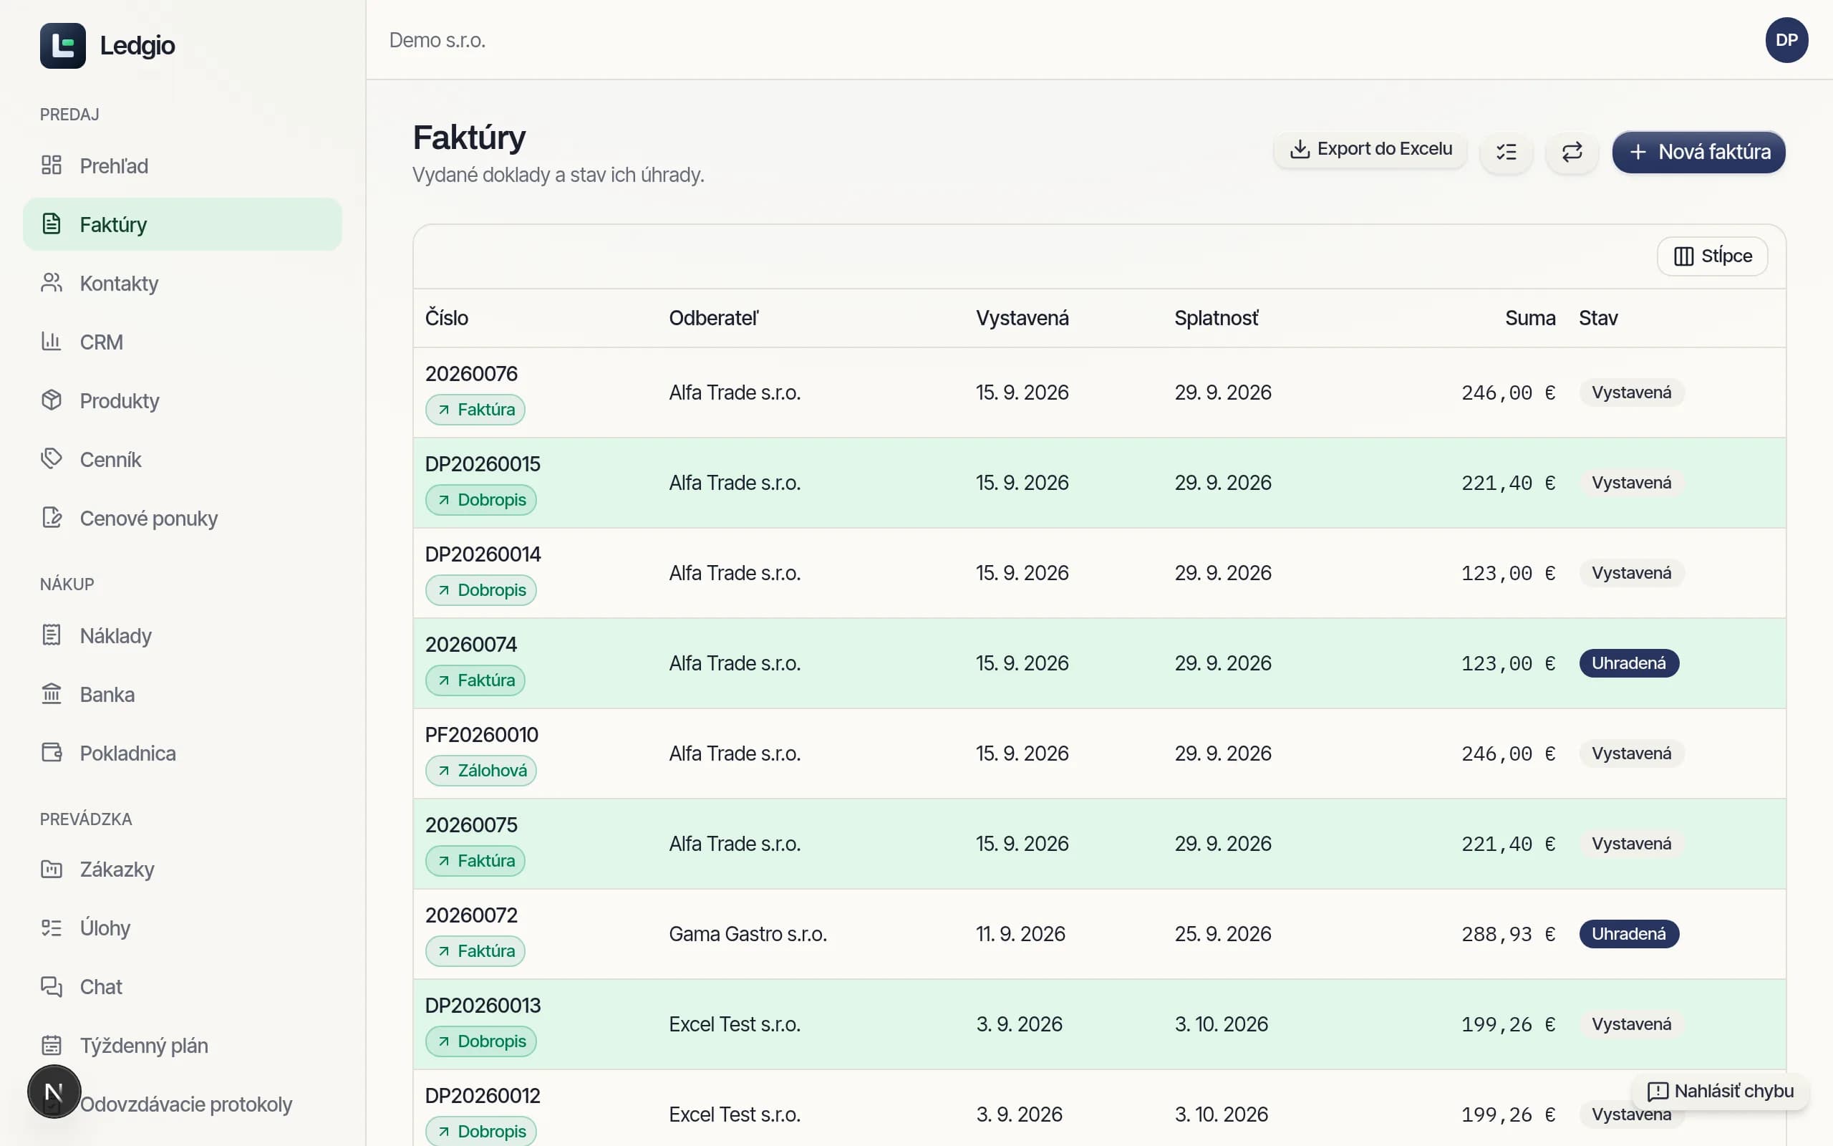Click the 288,93 € amount
This screenshot has width=1833, height=1146.
(1507, 934)
